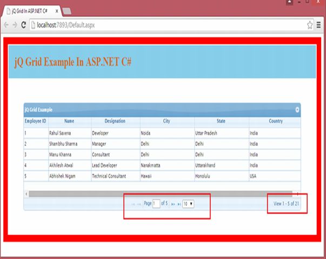Click the browser back arrow

(x=6, y=25)
